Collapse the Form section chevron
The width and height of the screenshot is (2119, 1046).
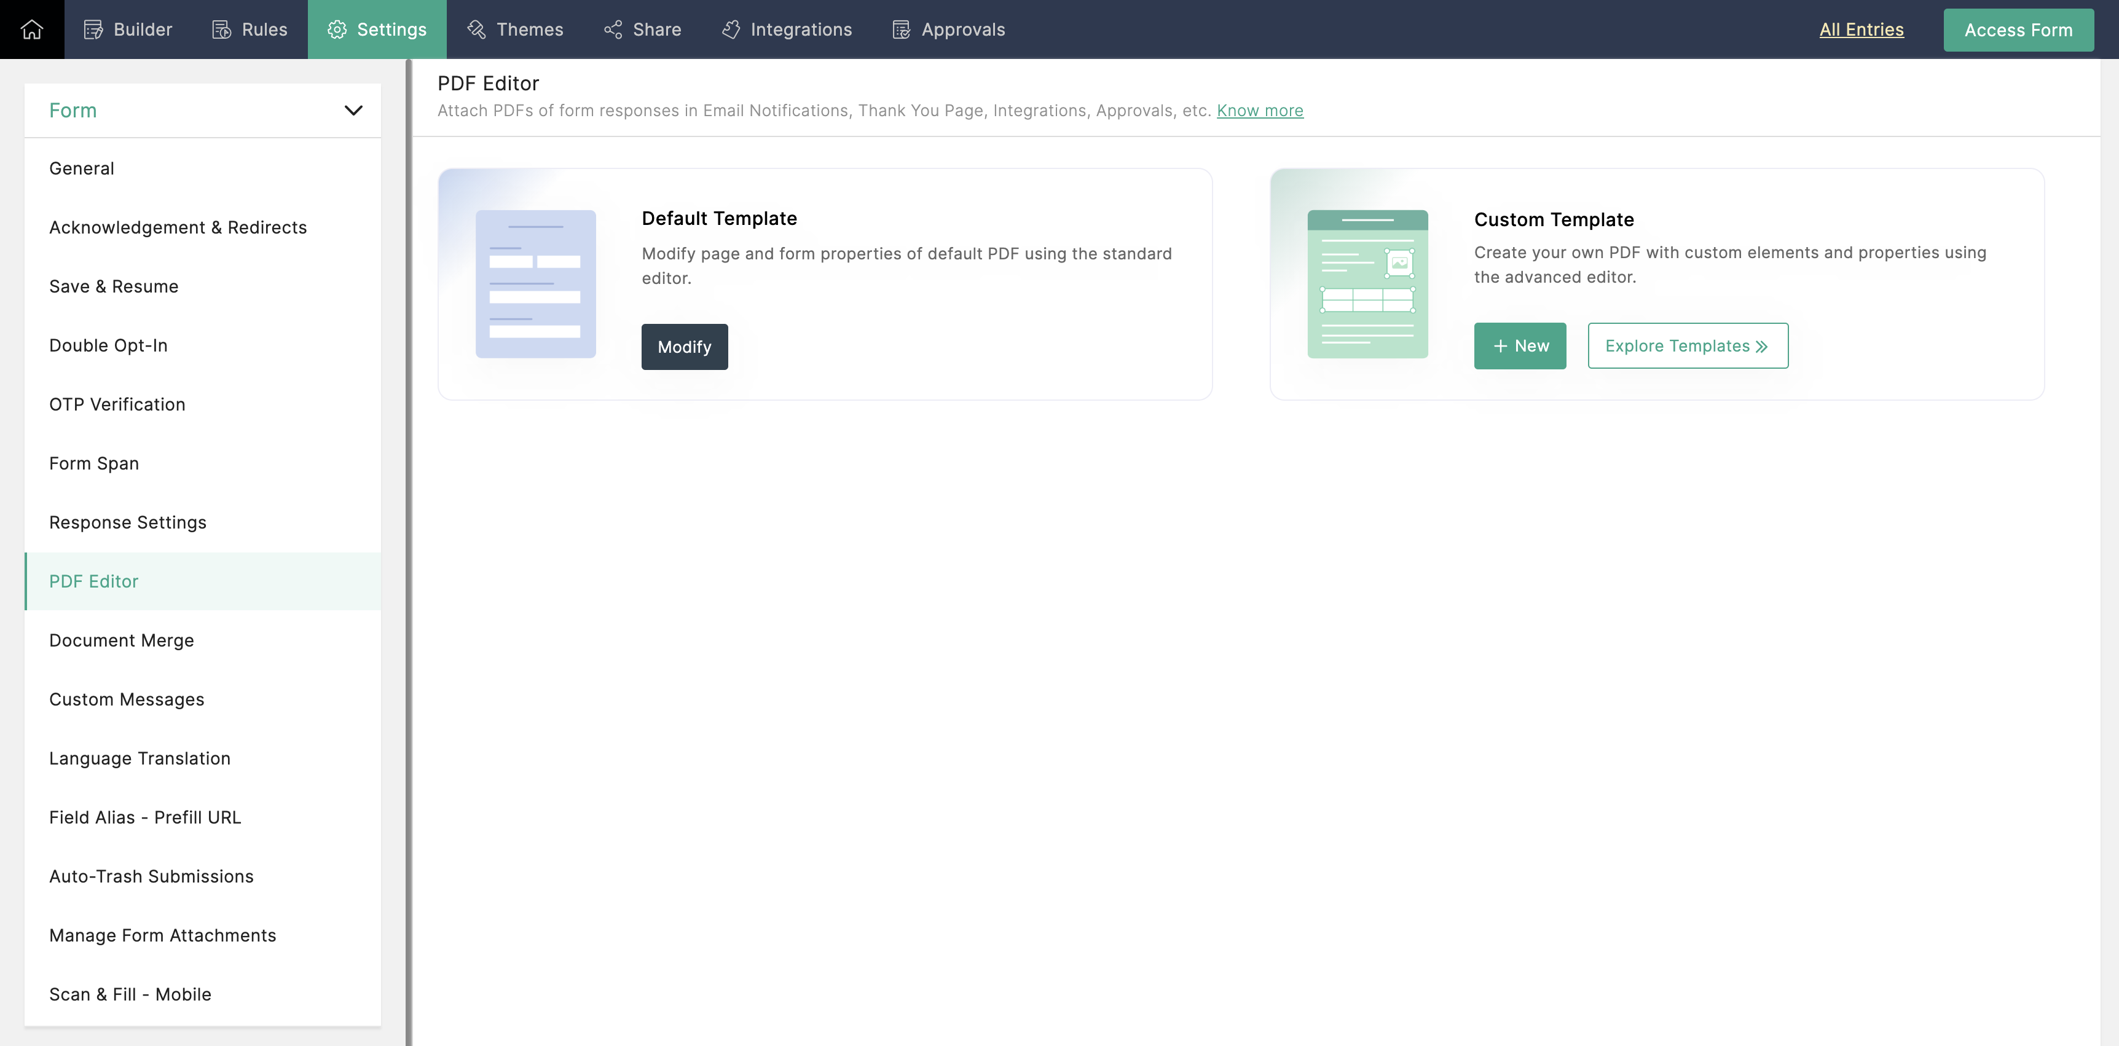point(353,110)
